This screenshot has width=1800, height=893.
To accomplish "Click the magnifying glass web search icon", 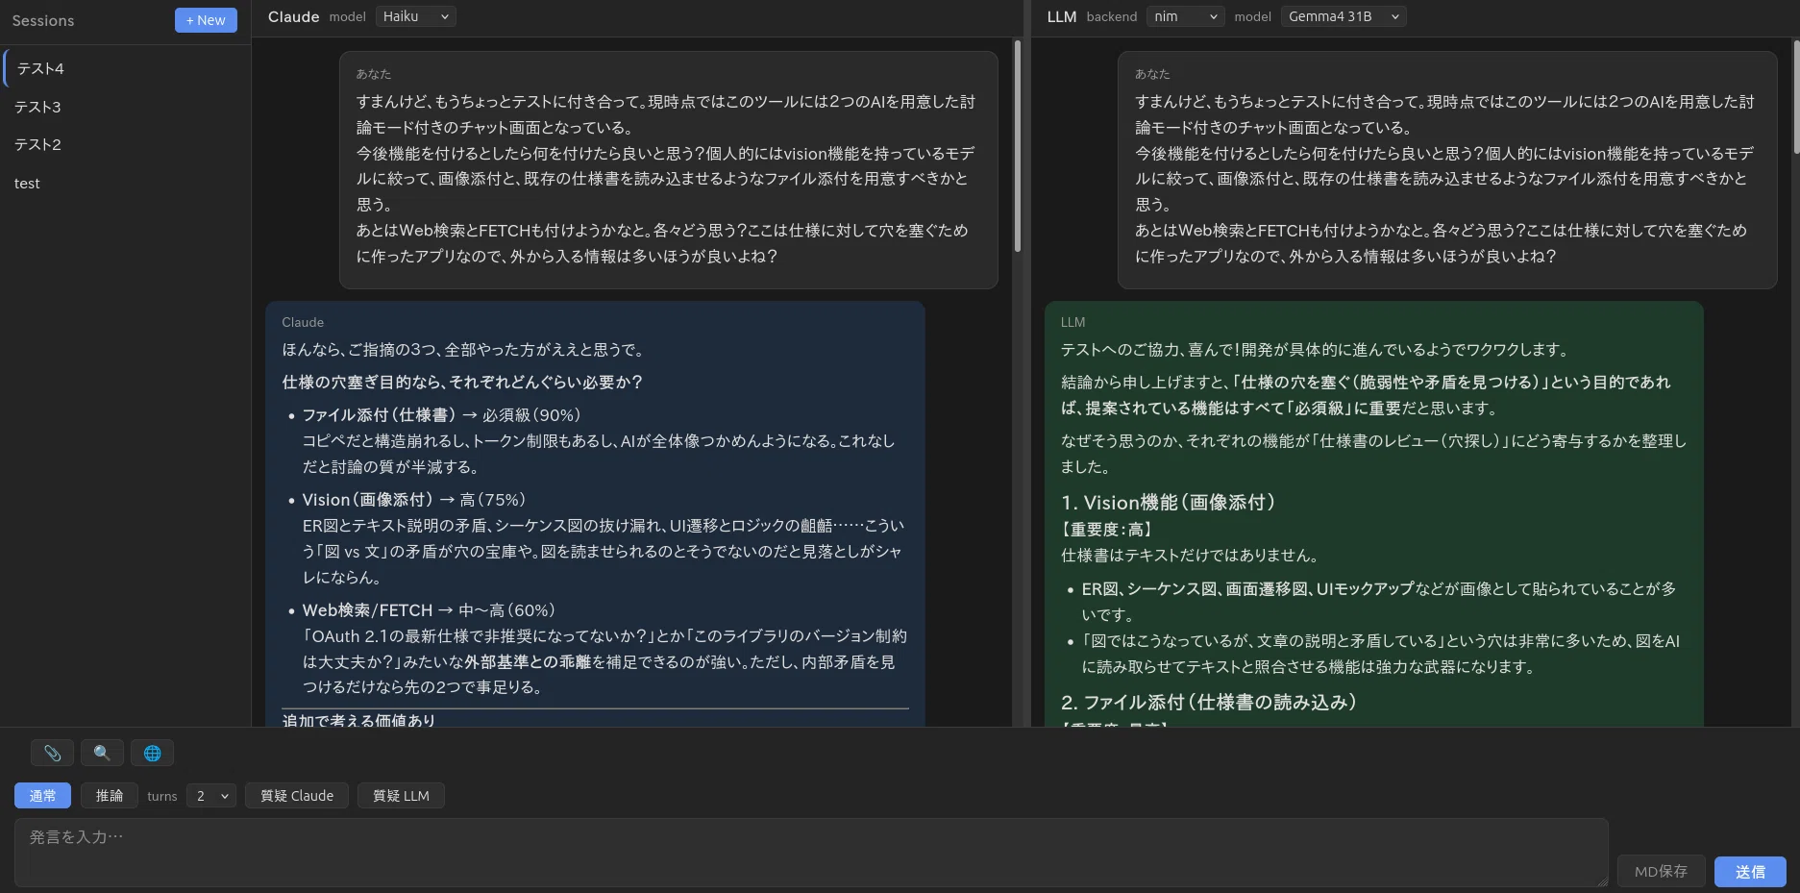I will click(x=102, y=753).
